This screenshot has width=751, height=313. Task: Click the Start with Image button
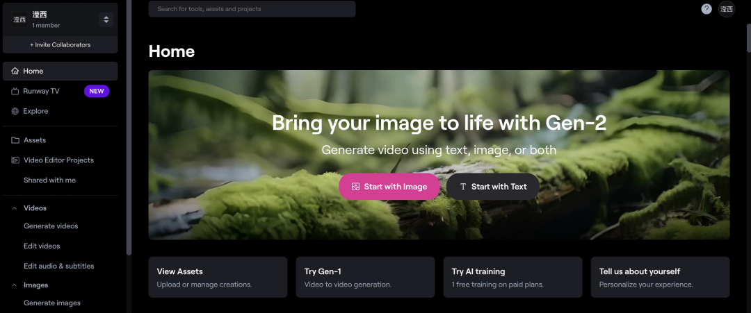(x=389, y=187)
